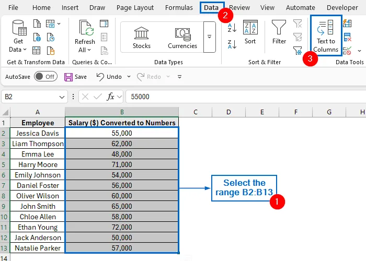Select column B header
Screen dimensions: 366x261
point(122,112)
